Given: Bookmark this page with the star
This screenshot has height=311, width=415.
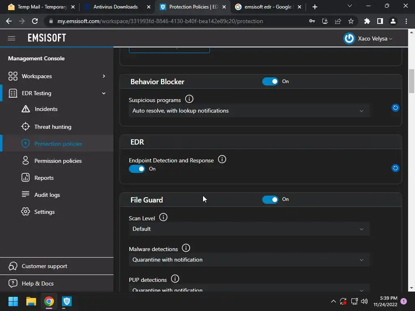Looking at the screenshot, I should point(351,21).
